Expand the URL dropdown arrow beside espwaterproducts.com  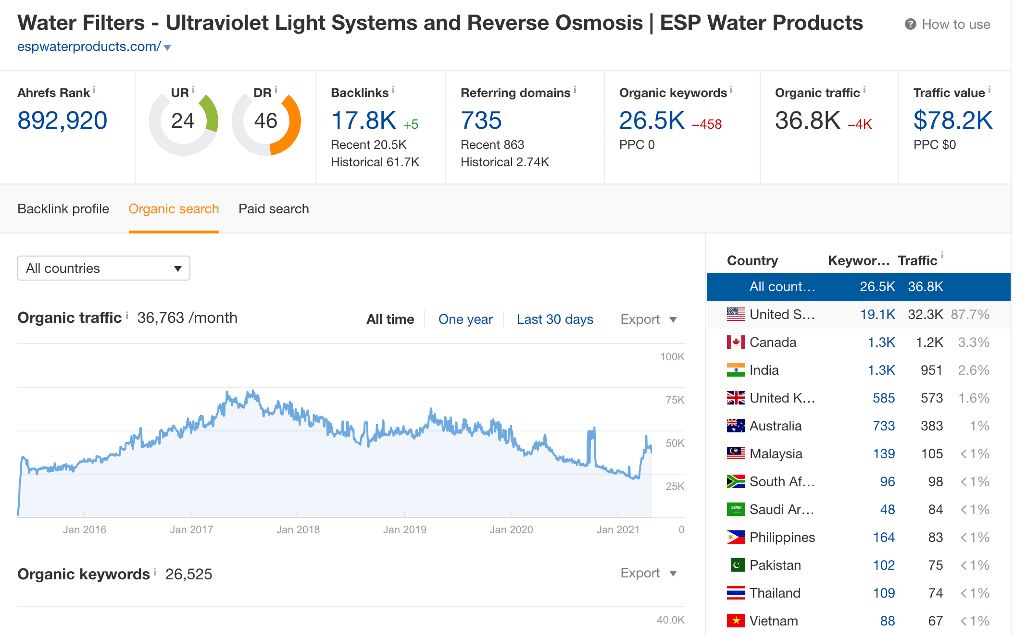click(167, 48)
